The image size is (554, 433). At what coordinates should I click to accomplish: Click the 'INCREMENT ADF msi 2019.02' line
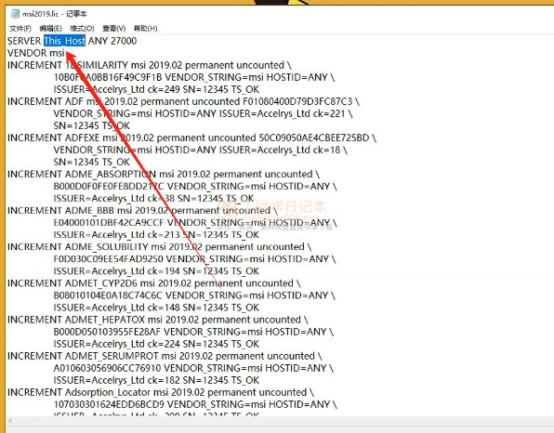coord(183,101)
